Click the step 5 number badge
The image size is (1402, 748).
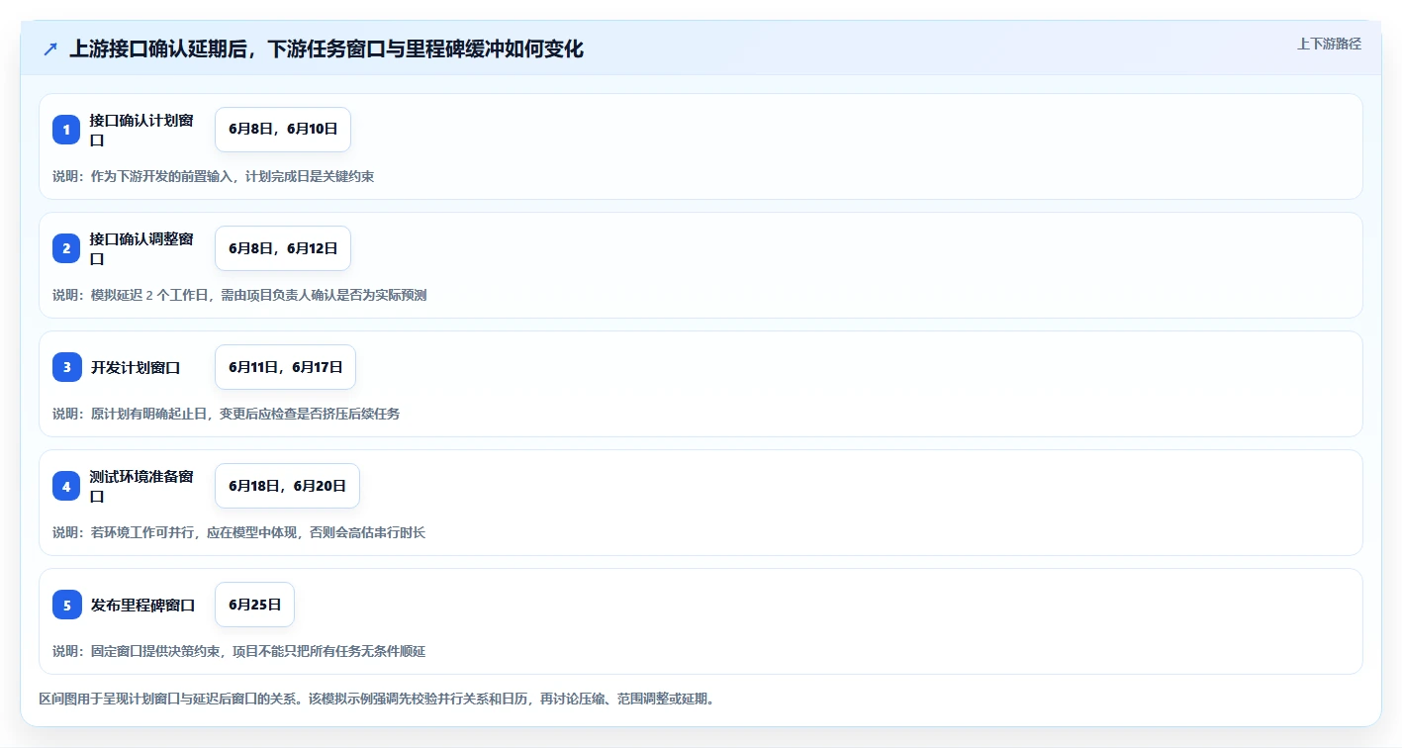click(66, 605)
